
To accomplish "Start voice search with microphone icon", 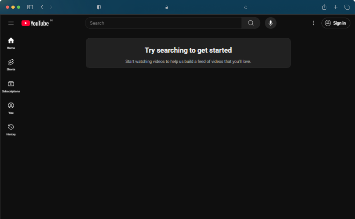I will [x=270, y=23].
